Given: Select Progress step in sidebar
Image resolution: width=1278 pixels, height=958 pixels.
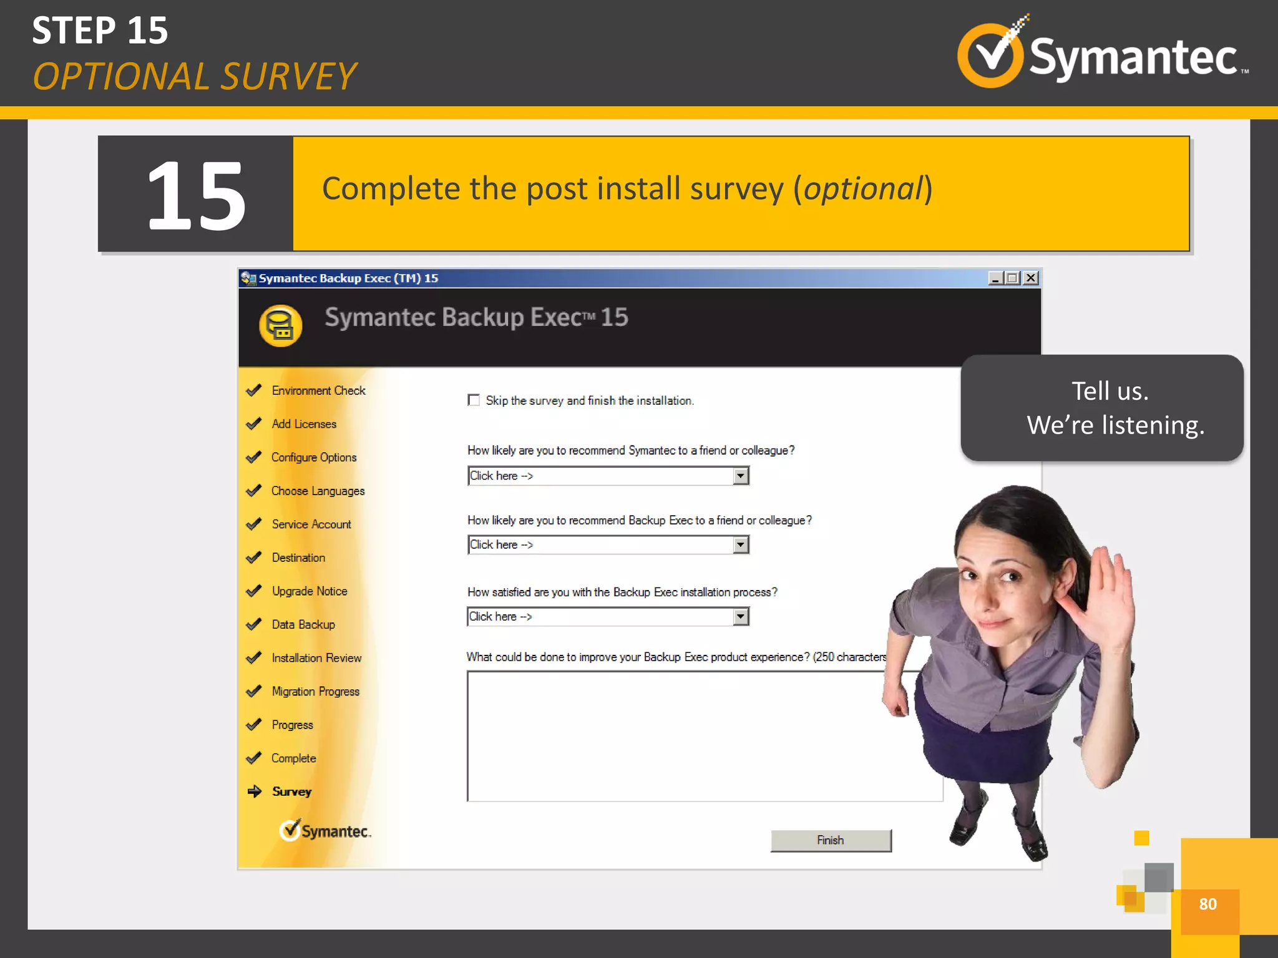Looking at the screenshot, I should (292, 725).
